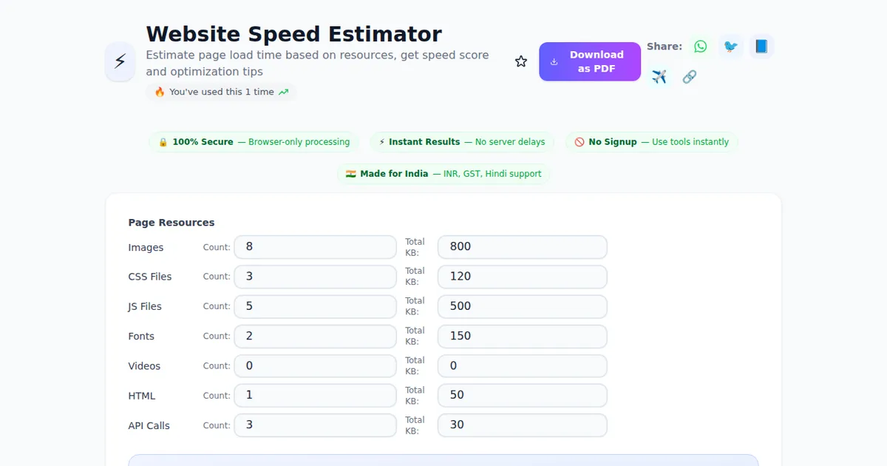Click the No Signup badge
The width and height of the screenshot is (887, 466).
coord(651,142)
